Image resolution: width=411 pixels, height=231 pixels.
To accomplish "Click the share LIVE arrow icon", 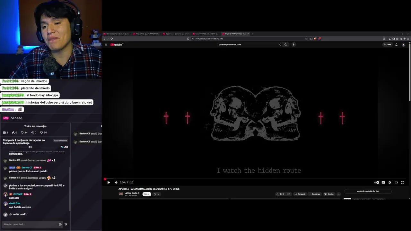I will 5,186.
